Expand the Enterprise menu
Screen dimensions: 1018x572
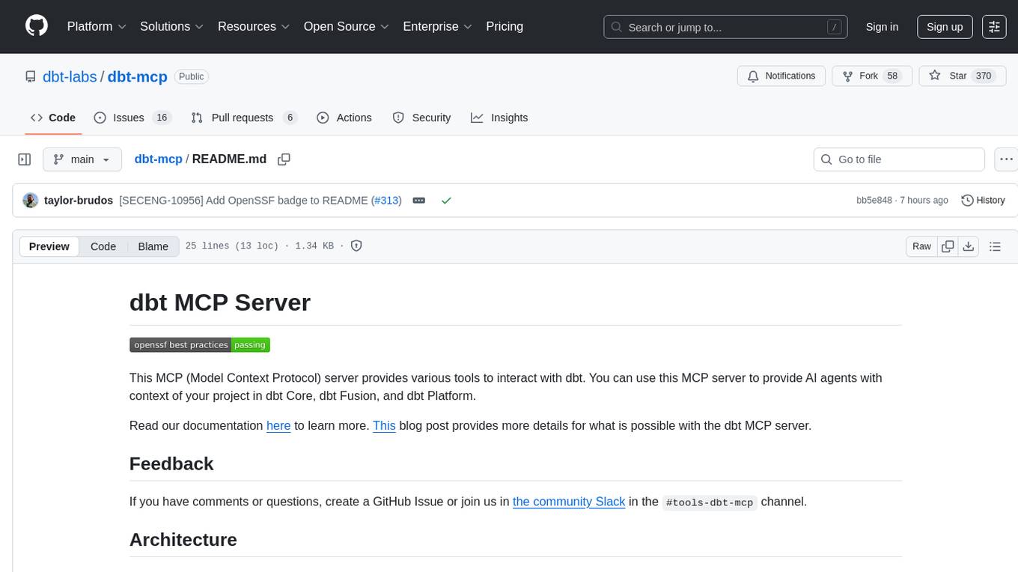[438, 26]
